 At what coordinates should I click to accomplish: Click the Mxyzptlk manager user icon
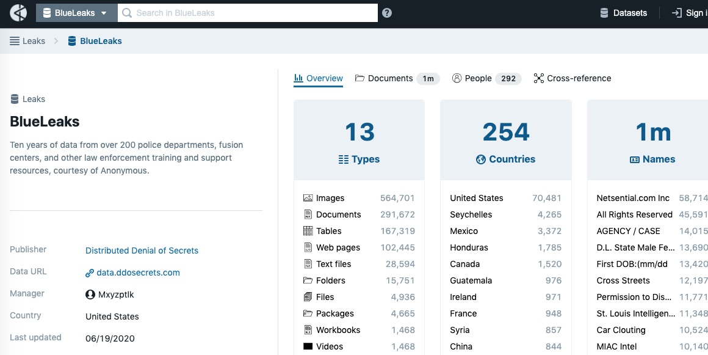click(x=90, y=295)
